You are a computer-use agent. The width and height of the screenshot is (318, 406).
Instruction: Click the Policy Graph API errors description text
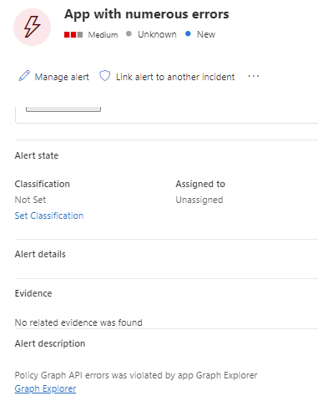(x=136, y=375)
